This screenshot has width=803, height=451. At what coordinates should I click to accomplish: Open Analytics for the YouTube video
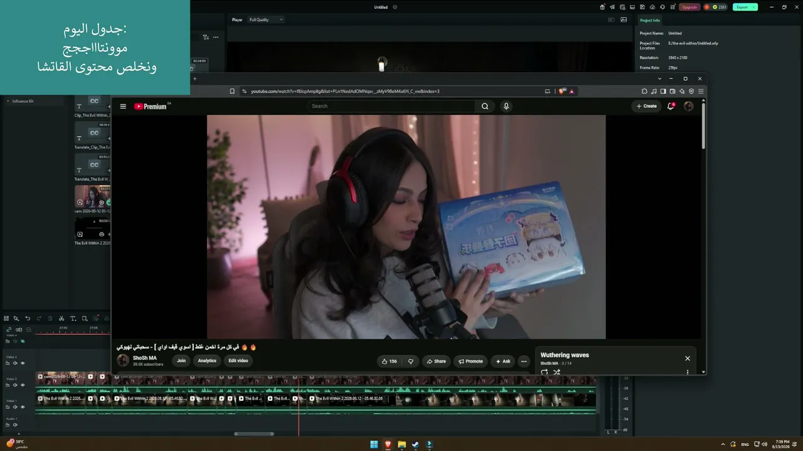coord(207,361)
